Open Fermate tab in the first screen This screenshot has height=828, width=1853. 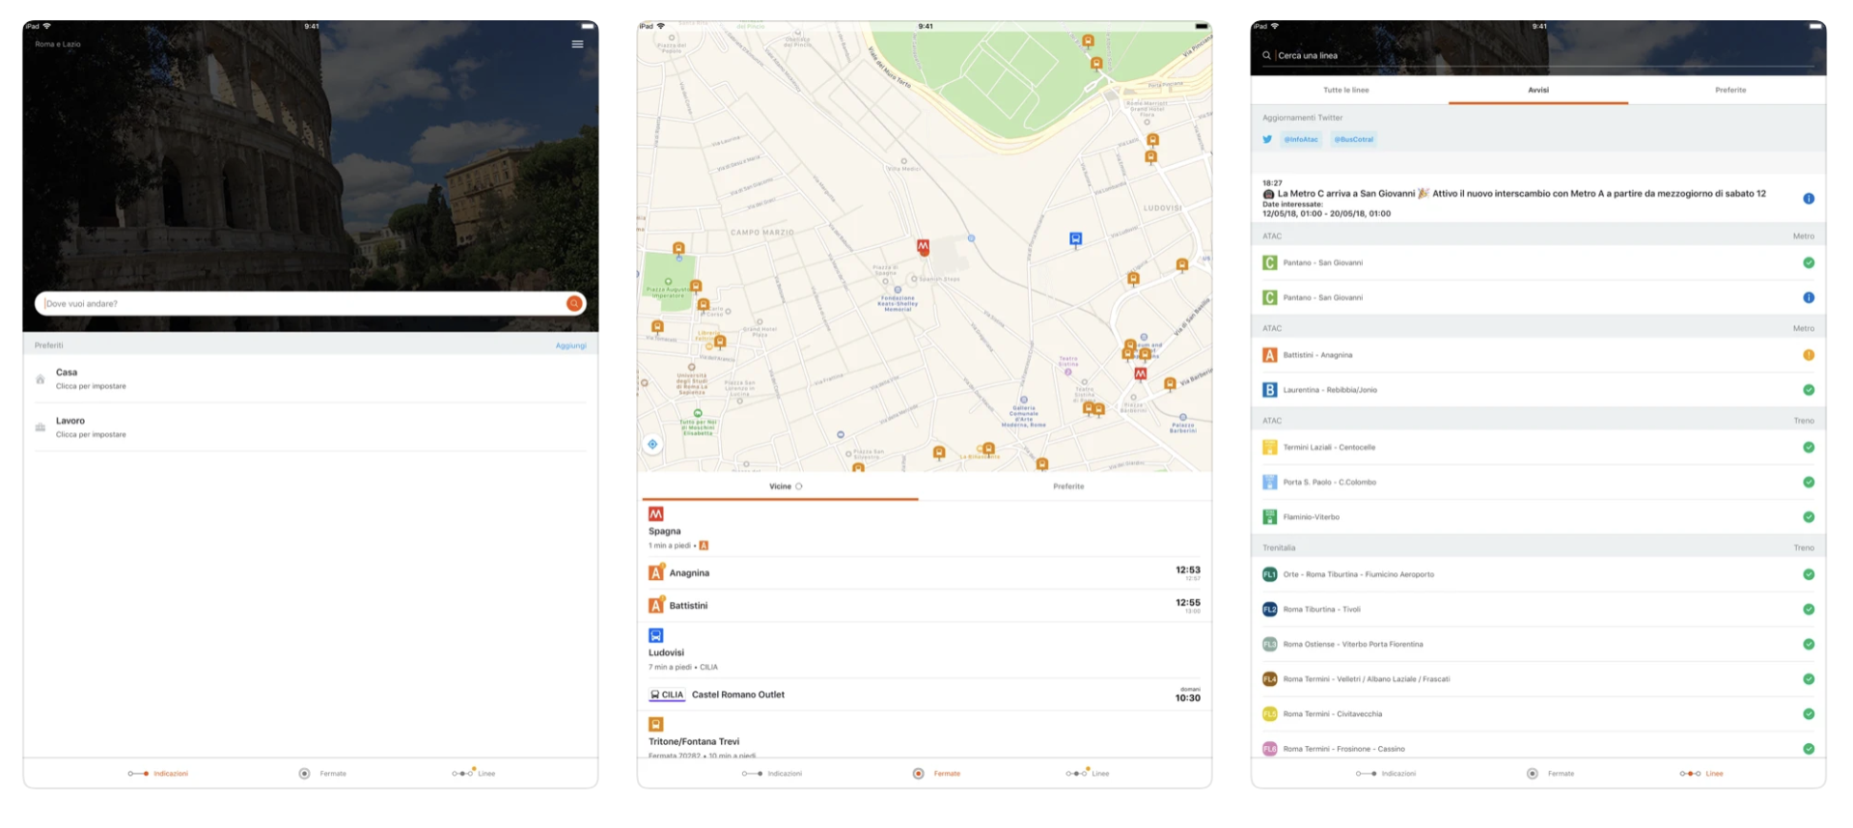tap(322, 774)
